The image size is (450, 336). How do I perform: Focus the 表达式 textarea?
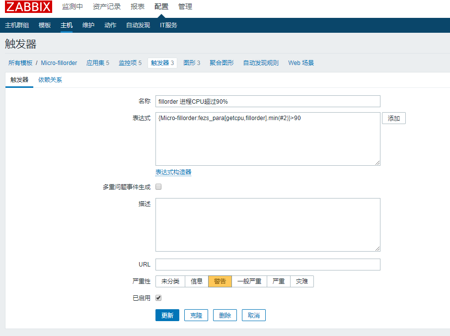pos(268,139)
